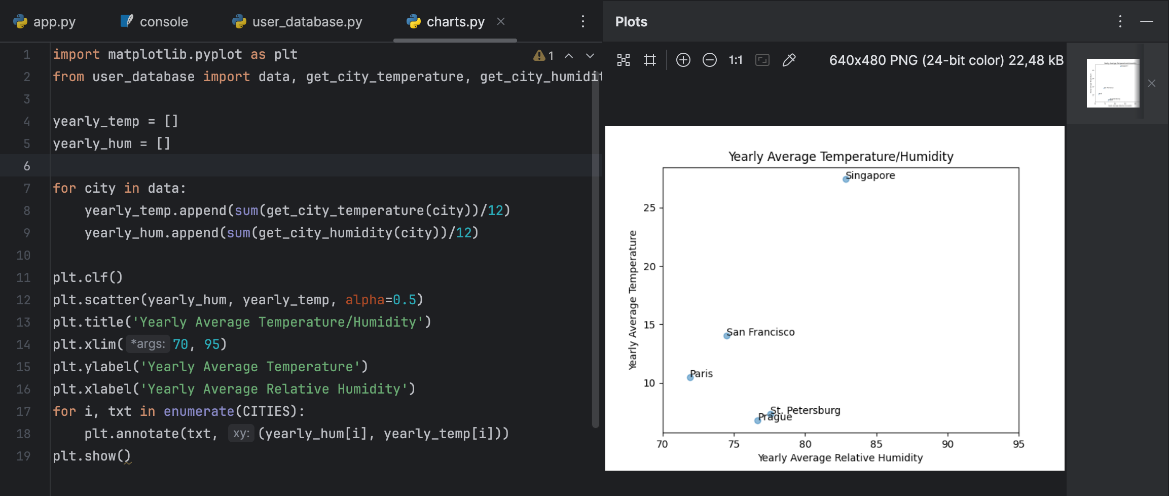Reset plot zoom to 1:1 actual size
1169x496 pixels.
(x=736, y=60)
